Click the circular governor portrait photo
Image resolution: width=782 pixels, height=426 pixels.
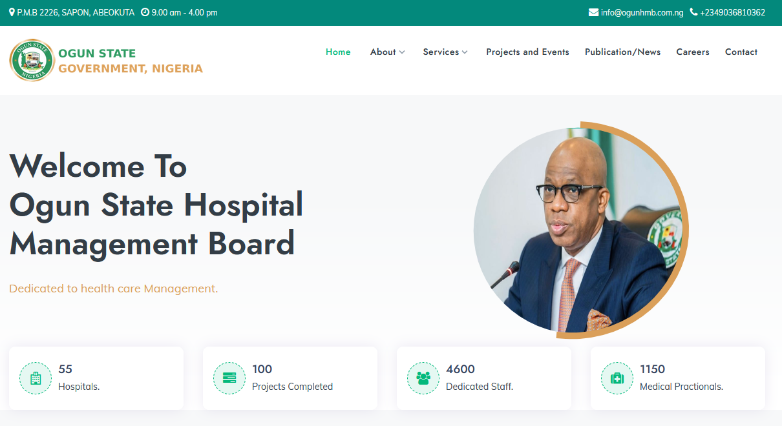pos(578,230)
